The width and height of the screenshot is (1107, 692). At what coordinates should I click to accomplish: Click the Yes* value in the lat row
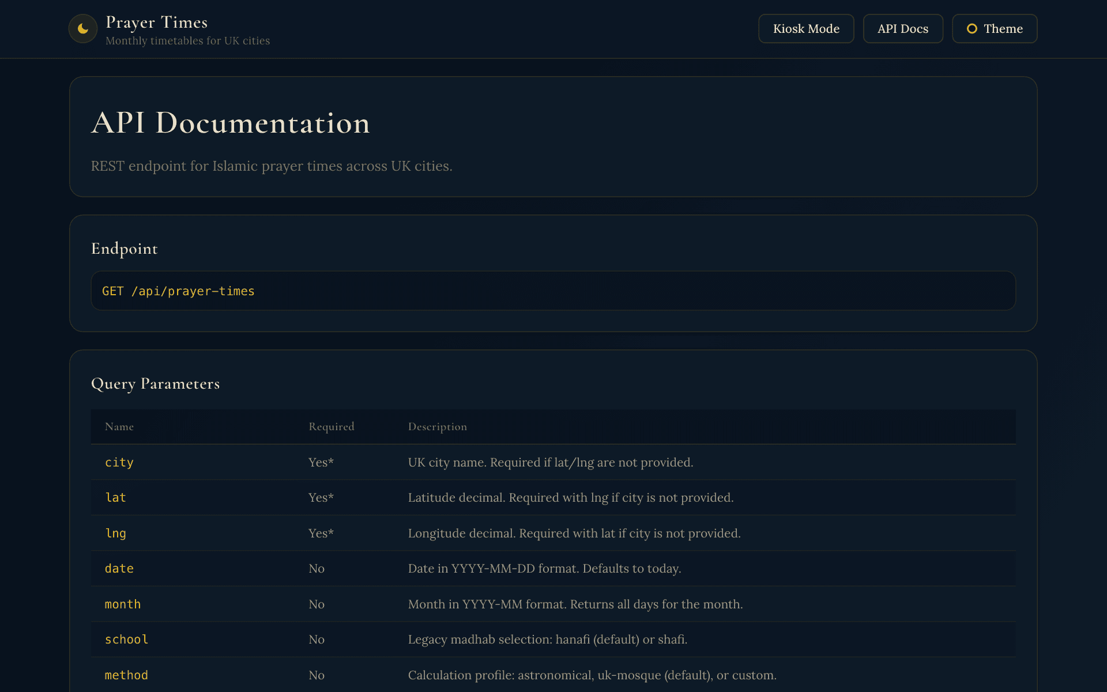pos(321,498)
